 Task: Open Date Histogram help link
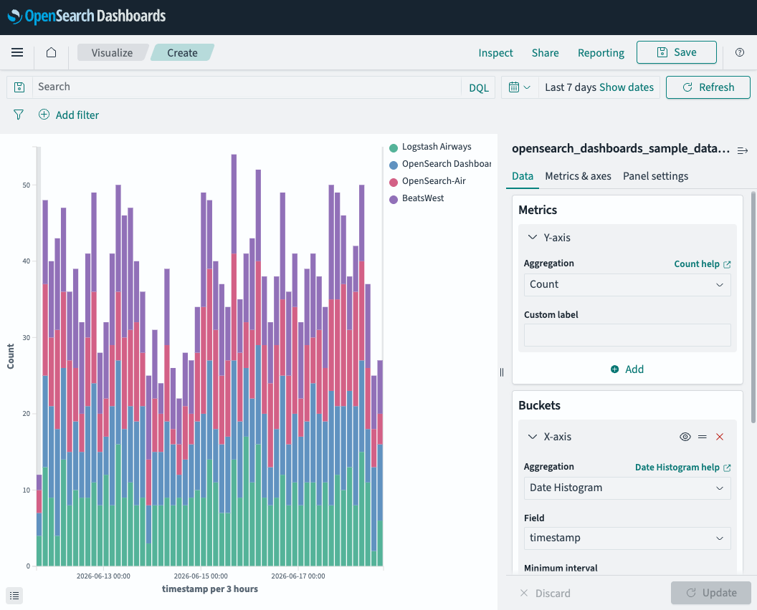click(x=682, y=468)
